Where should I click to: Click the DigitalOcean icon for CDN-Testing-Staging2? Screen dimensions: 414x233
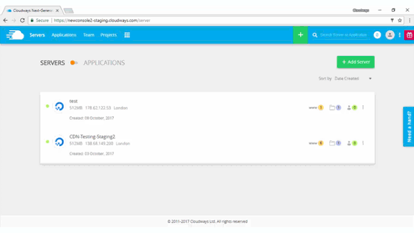click(x=60, y=142)
